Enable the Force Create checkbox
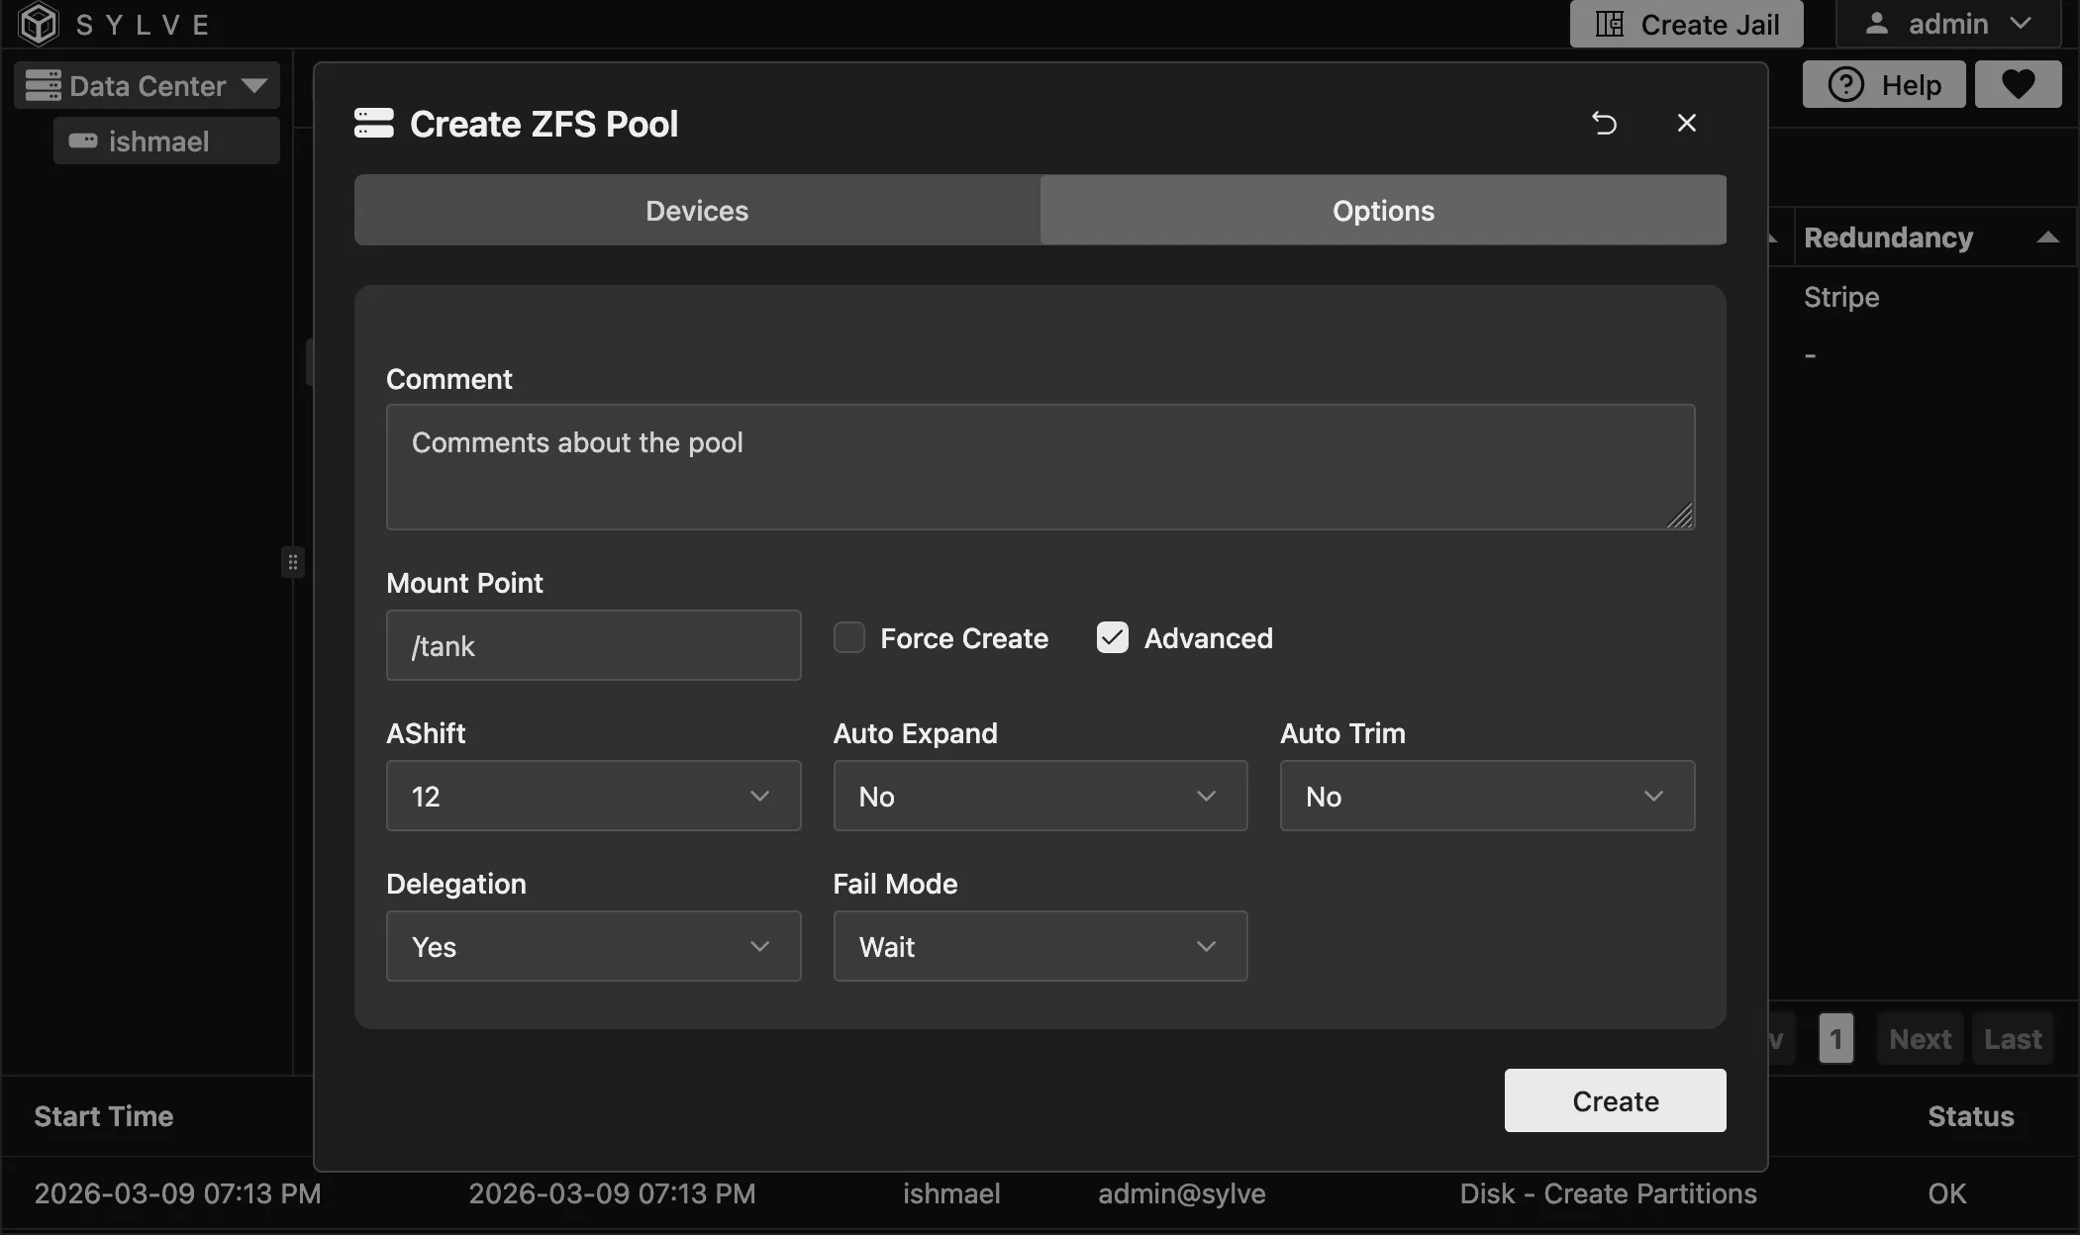 848,637
